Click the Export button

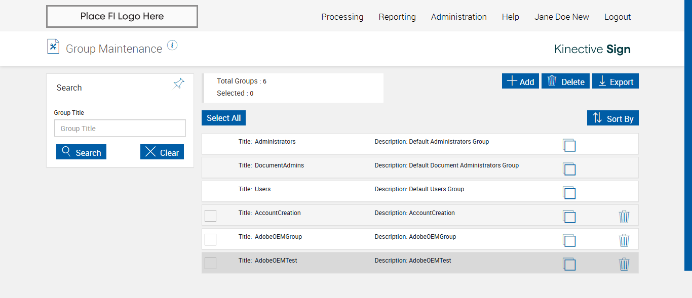(616, 81)
